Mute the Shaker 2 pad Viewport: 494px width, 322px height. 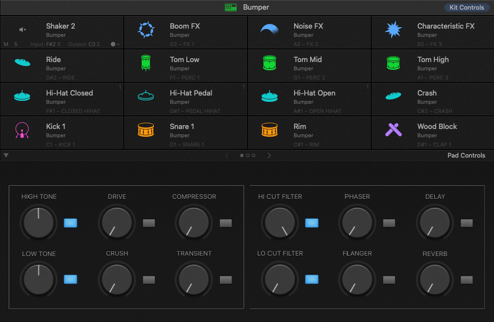coord(6,45)
